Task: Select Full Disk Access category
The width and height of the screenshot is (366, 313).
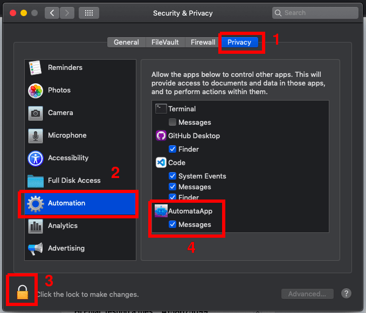Action: tap(80, 181)
